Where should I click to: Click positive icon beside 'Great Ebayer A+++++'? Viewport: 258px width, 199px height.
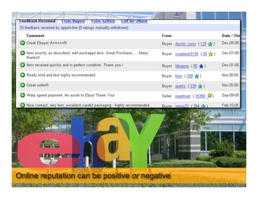(x=22, y=43)
